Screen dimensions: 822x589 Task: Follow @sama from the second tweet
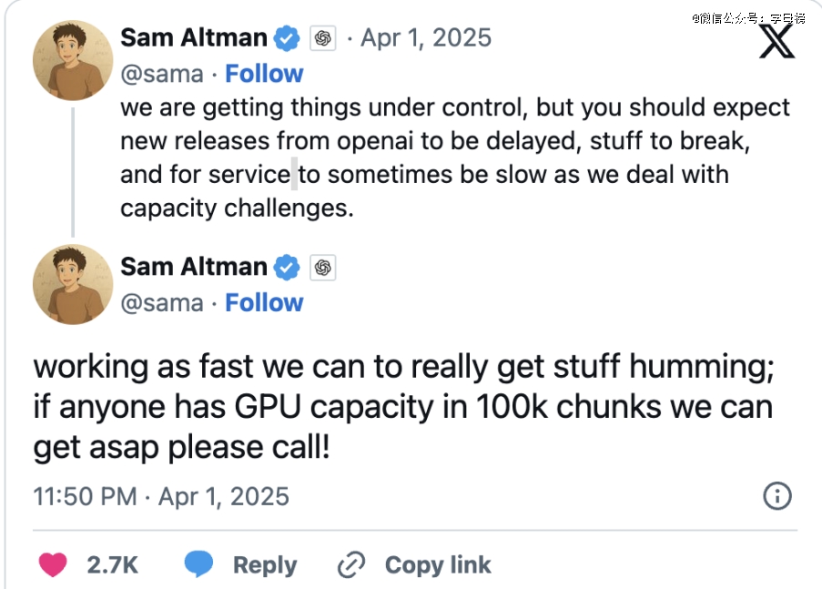[x=264, y=302]
